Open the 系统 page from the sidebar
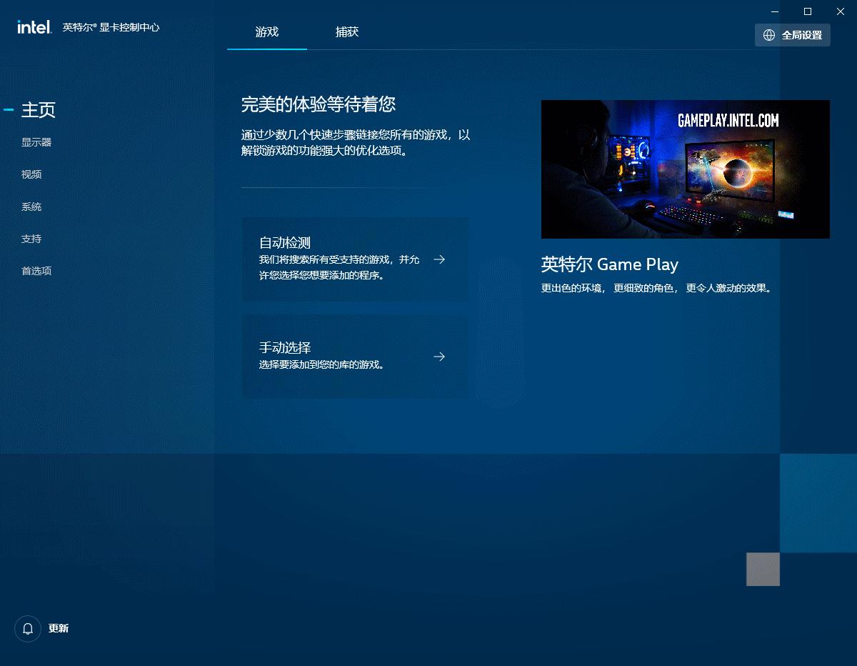 point(31,207)
